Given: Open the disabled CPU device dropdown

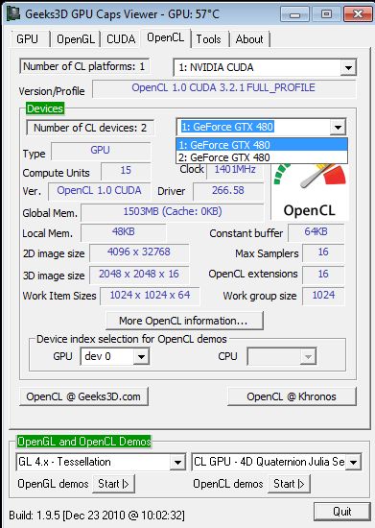Looking at the screenshot, I should (308, 356).
